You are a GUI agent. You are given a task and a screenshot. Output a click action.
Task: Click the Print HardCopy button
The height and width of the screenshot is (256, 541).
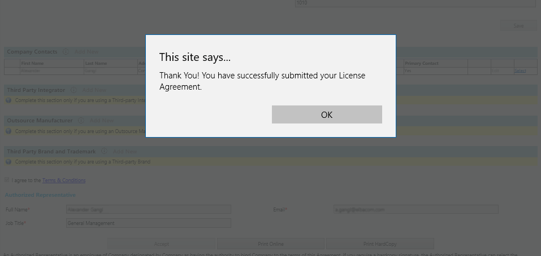pyautogui.click(x=380, y=244)
